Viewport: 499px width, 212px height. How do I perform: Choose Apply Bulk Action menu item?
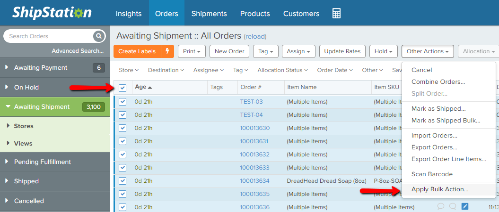pyautogui.click(x=449, y=189)
